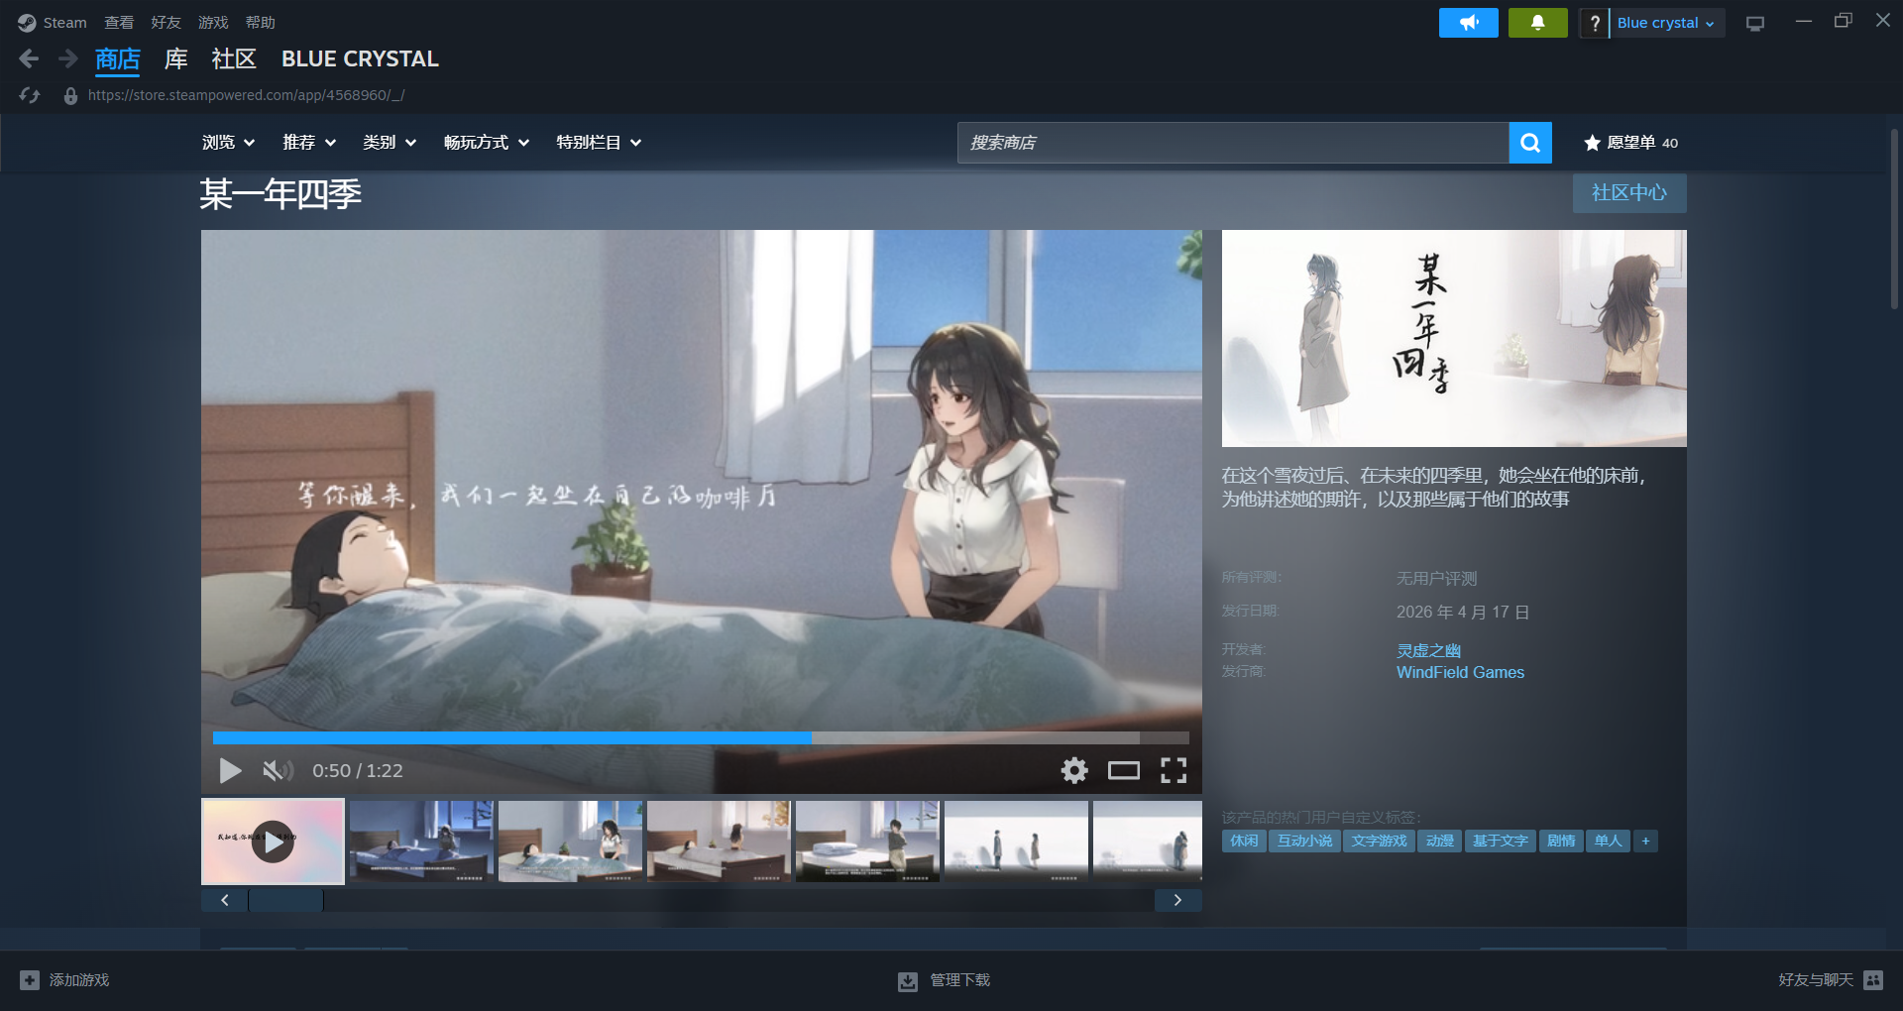Select the 动漫 tag

point(1439,841)
